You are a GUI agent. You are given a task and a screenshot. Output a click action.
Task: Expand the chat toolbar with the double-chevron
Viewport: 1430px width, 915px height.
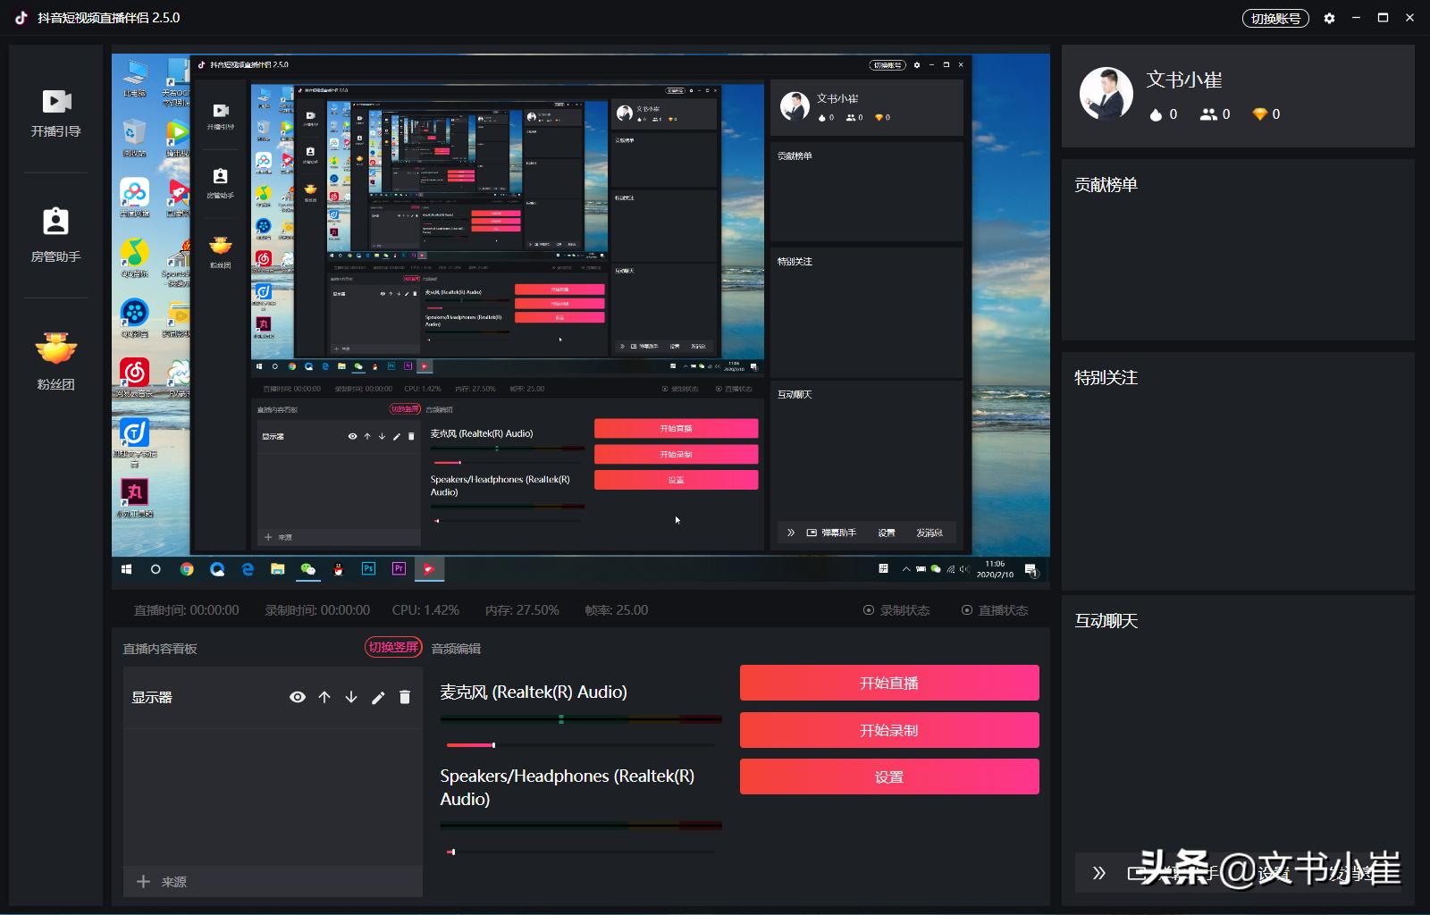(x=1099, y=873)
